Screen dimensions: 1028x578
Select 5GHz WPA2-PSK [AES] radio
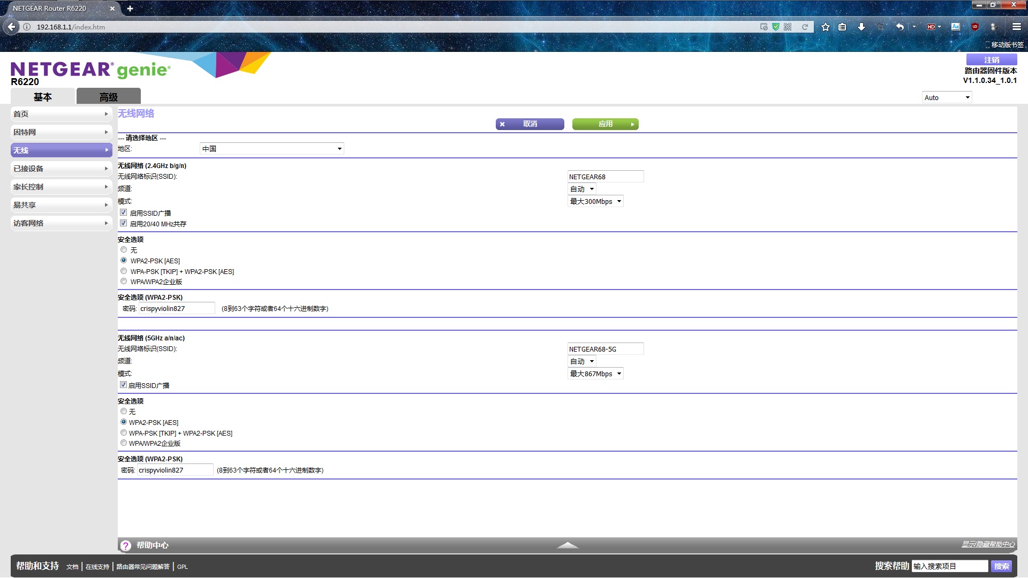[x=124, y=422]
